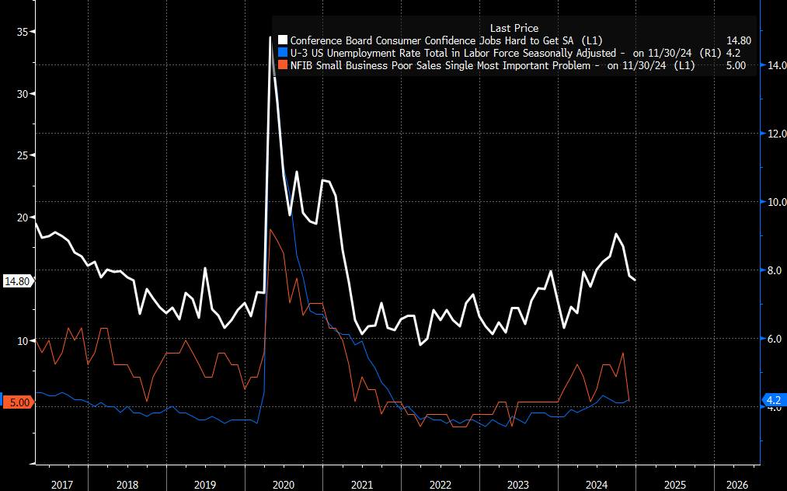Click the 2018 year label on time axis
Screen dimensions: 787x491
127,485
